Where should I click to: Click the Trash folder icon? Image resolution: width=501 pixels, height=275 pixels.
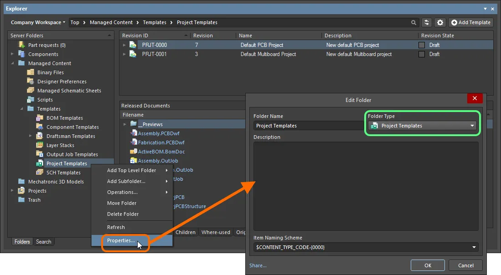point(21,200)
